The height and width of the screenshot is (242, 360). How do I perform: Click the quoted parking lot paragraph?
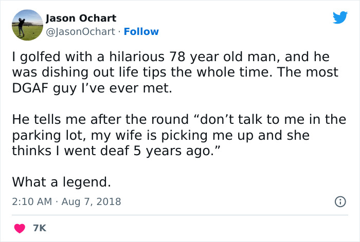[x=175, y=135]
